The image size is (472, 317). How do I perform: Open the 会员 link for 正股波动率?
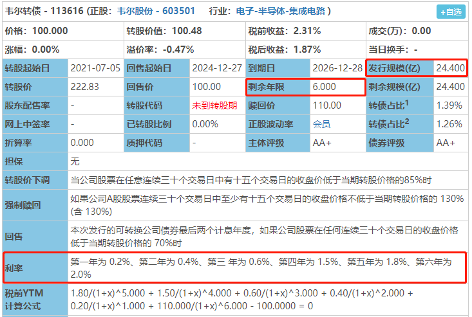tap(321, 124)
